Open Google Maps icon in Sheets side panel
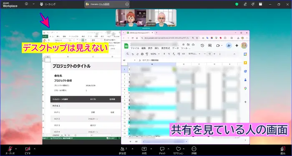The height and width of the screenshot is (156, 292). [x=245, y=88]
